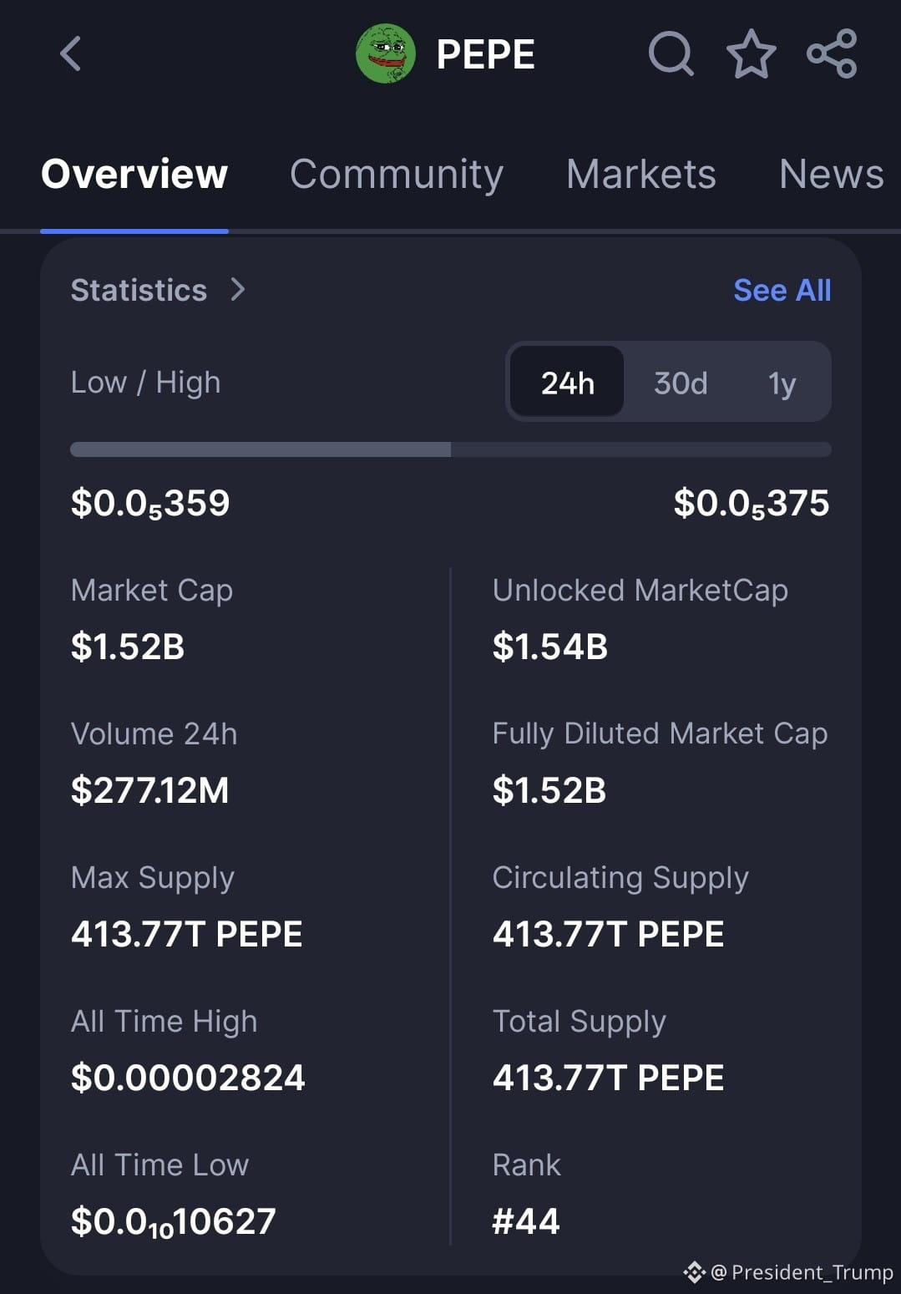Open the News tab

(x=830, y=174)
